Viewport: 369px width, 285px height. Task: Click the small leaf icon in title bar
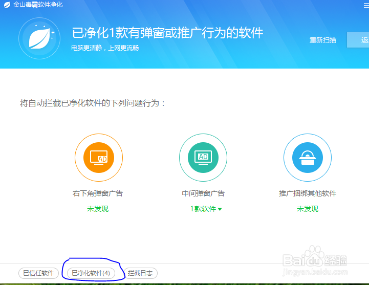tap(7, 5)
